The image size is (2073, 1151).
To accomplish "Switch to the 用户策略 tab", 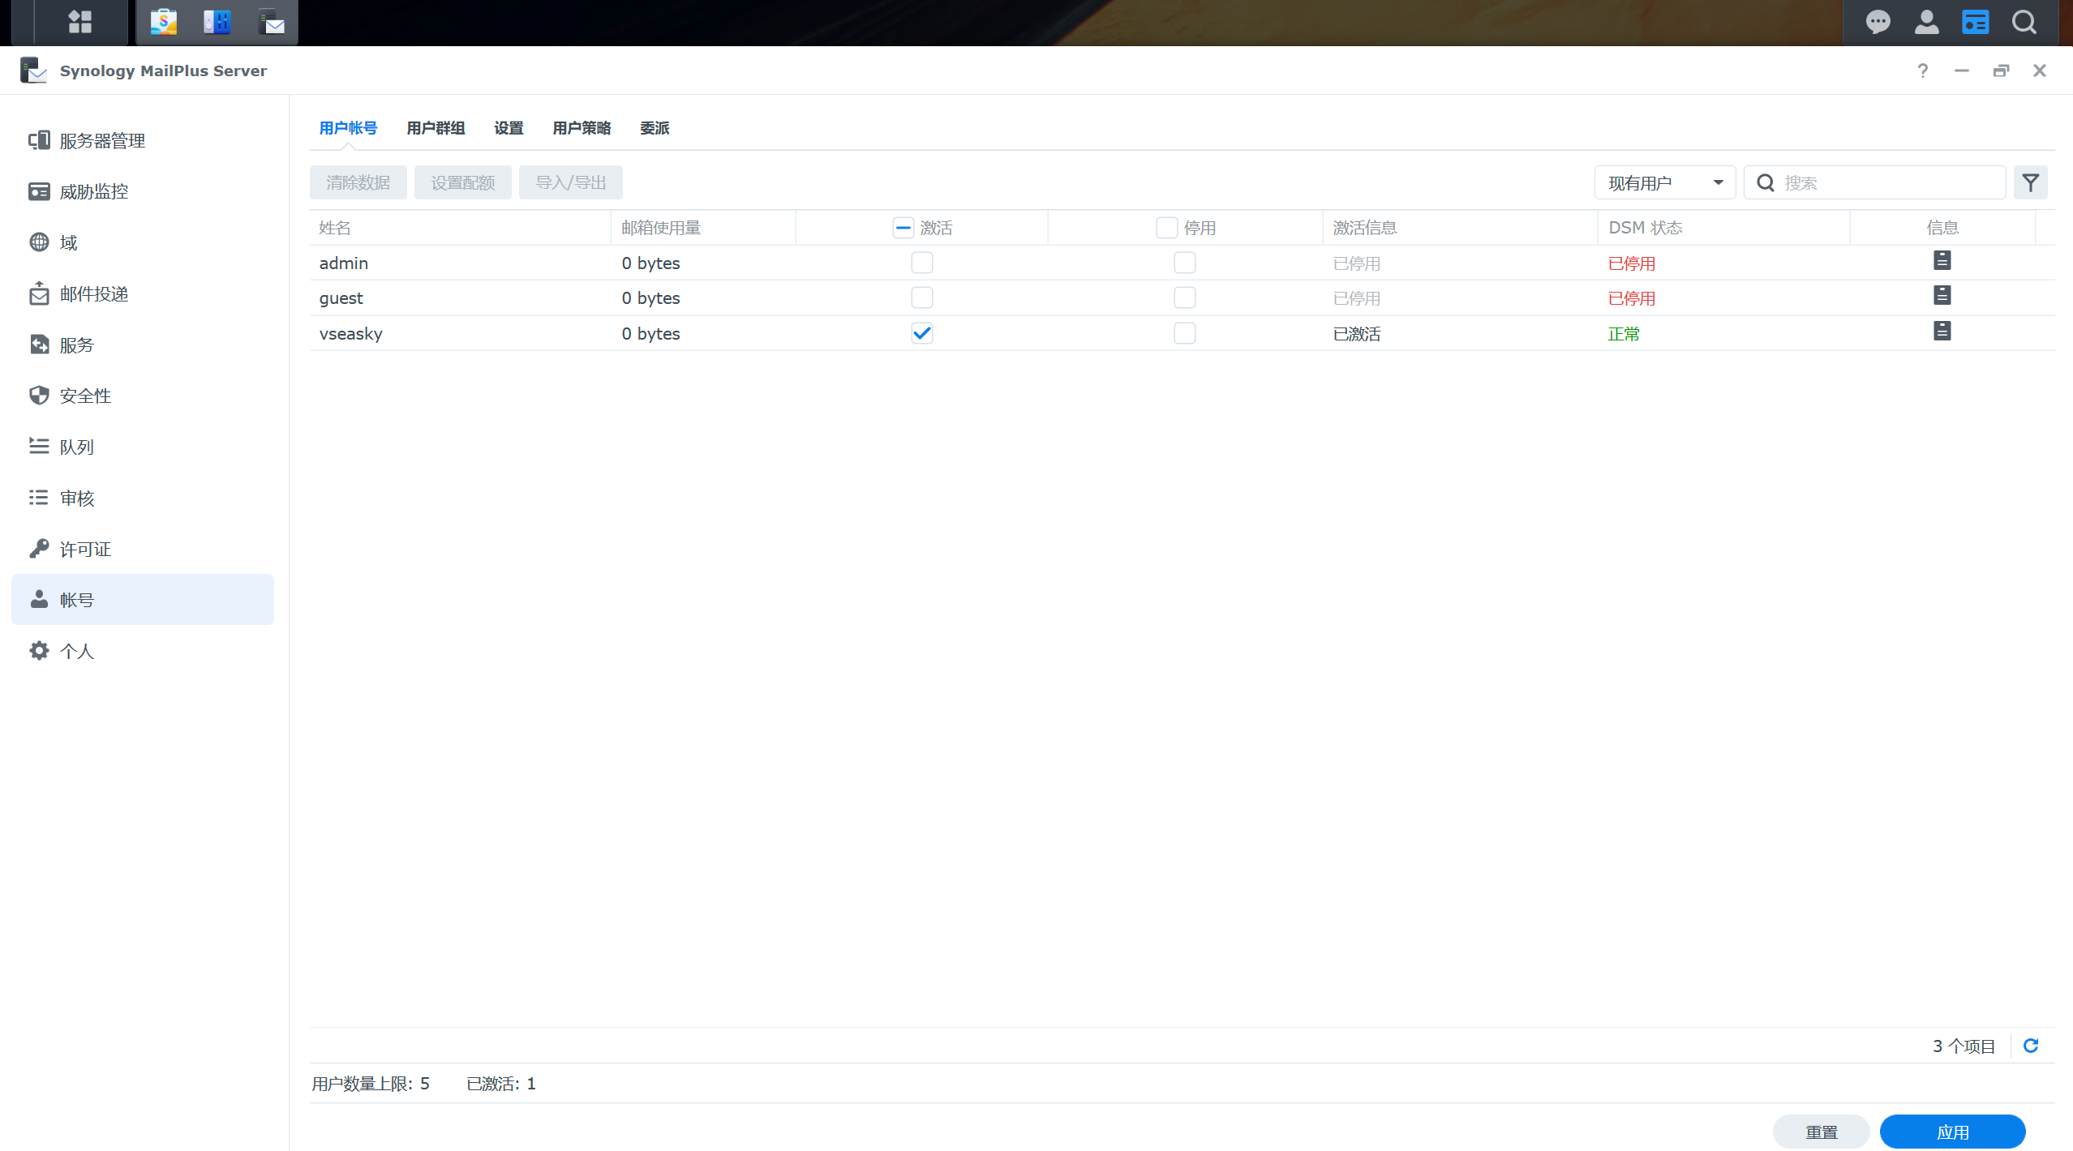I will tap(582, 128).
